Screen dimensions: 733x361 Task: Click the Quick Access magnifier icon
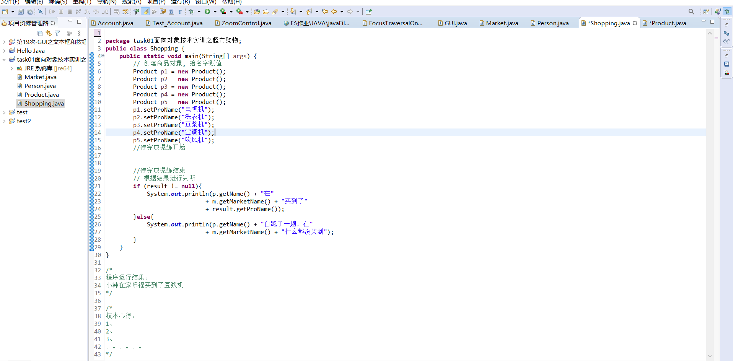[691, 11]
